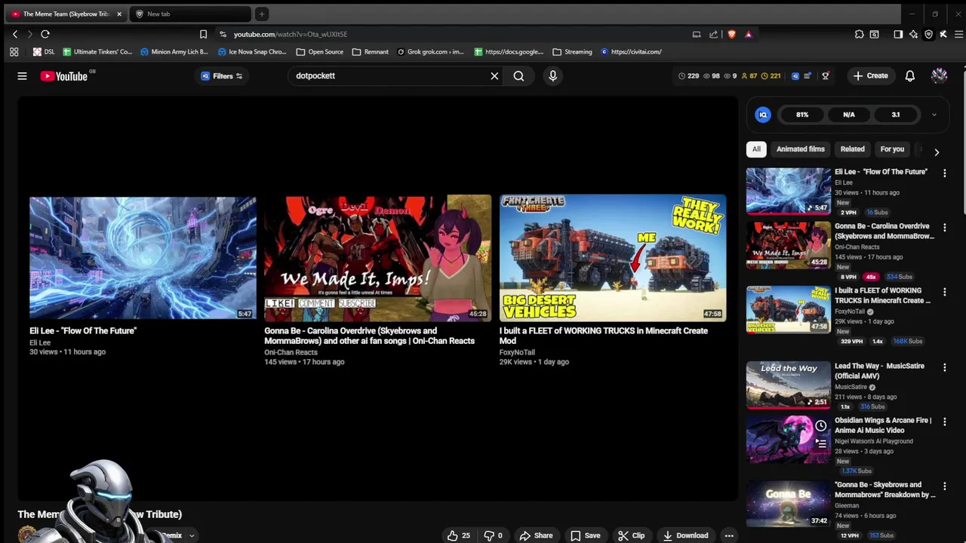Share this page via the address bar share icon
Image resolution: width=966 pixels, height=543 pixels.
tap(713, 34)
